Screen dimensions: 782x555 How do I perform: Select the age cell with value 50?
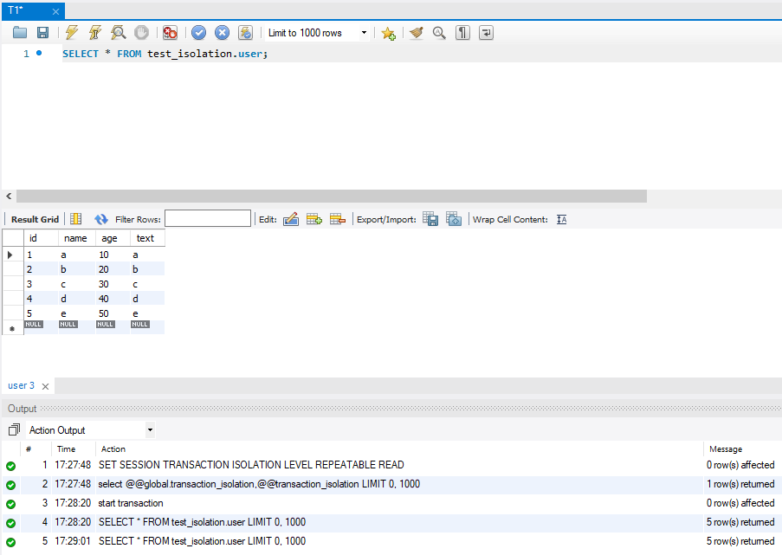(x=113, y=313)
